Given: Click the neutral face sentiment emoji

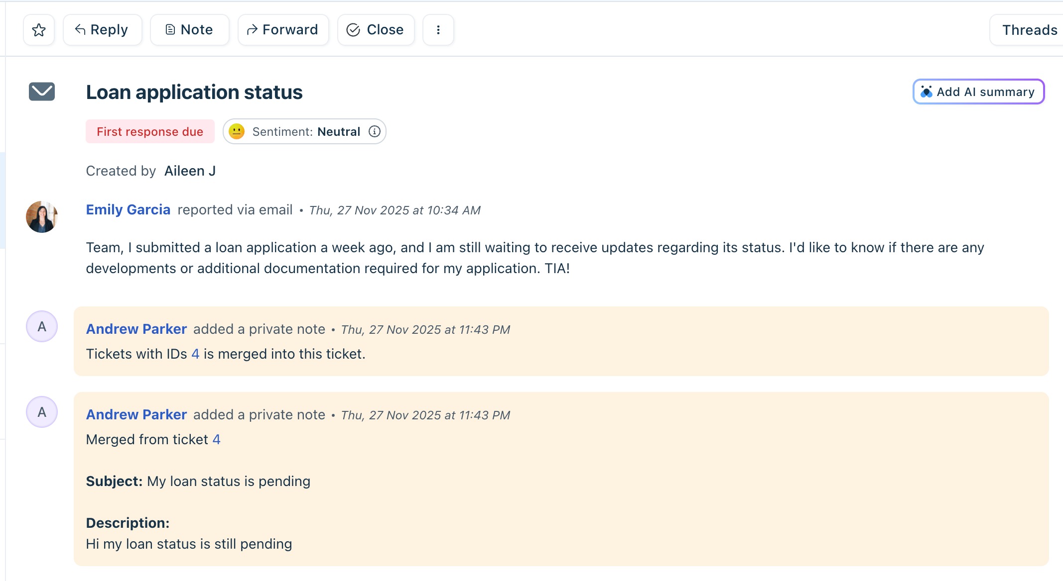Looking at the screenshot, I should click(237, 131).
